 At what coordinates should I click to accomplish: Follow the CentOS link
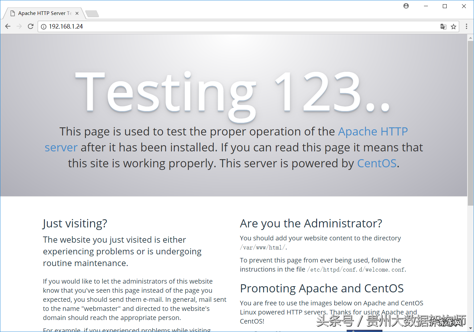click(x=377, y=163)
